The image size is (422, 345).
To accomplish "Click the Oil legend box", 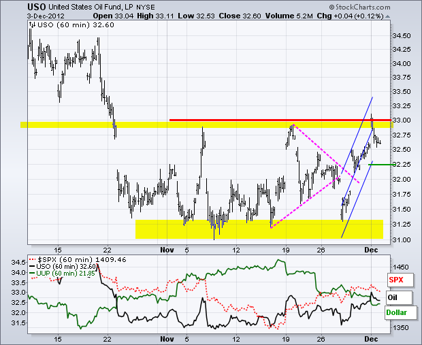I will click(x=399, y=297).
